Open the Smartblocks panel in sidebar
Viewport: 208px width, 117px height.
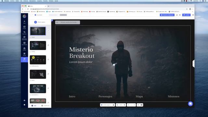24,44
